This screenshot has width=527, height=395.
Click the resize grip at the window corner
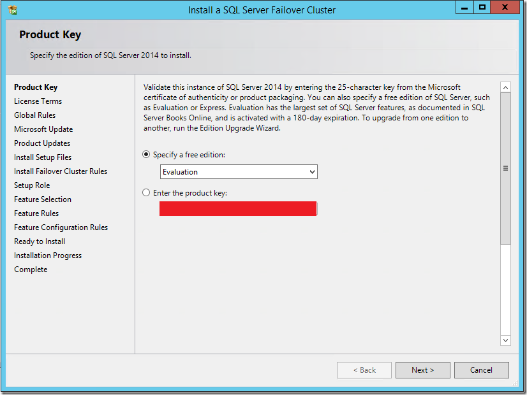pyautogui.click(x=515, y=383)
